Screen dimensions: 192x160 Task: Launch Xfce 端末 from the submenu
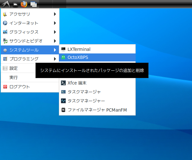[97, 83]
